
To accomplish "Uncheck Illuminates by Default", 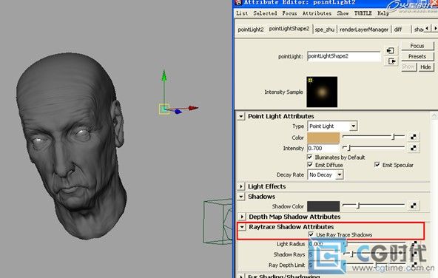I will 310,157.
